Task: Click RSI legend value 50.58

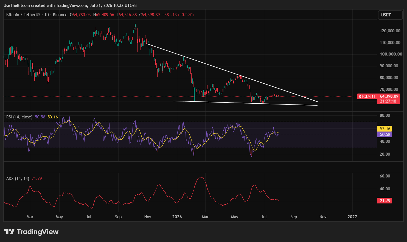Action: [x=40, y=117]
